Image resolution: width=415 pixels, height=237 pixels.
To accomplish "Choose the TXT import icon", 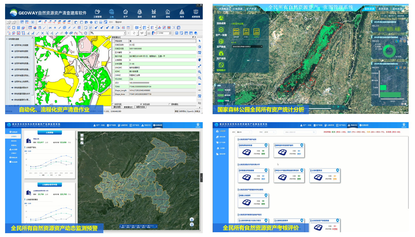I will pos(246,32).
